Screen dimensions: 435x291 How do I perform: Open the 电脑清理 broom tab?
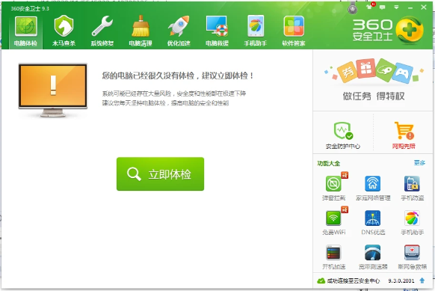coord(141,31)
